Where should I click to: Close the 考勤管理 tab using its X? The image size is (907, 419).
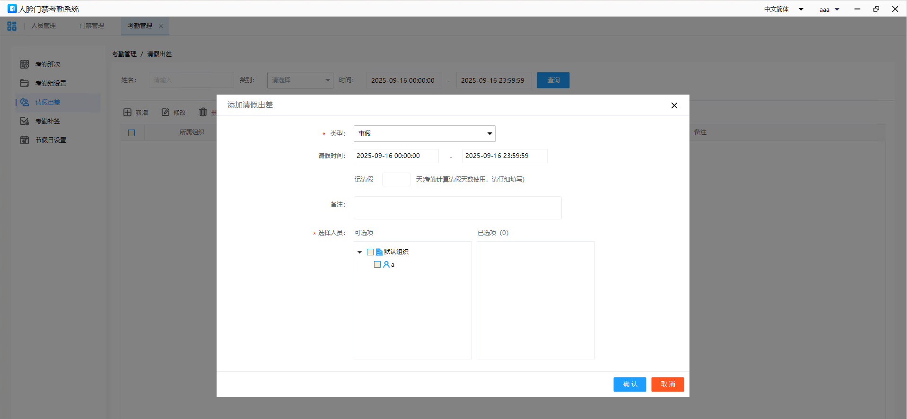[161, 26]
